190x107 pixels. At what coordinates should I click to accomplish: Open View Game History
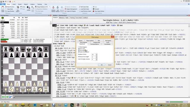tap(98, 11)
